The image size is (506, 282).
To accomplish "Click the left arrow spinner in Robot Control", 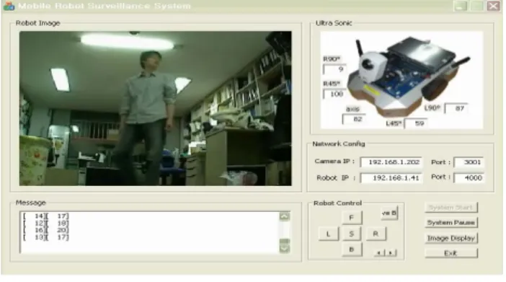I will tap(379, 253).
